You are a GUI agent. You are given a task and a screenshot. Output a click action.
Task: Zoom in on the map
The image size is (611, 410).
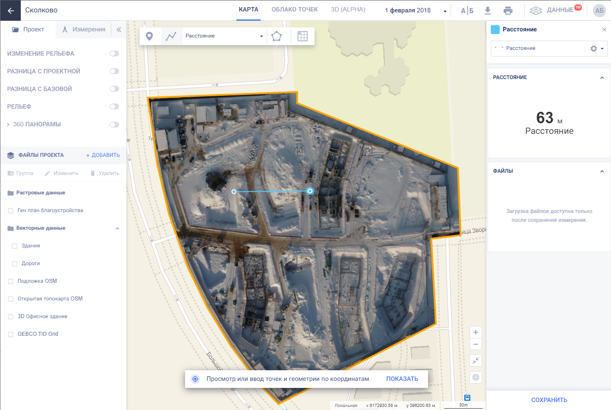(x=476, y=332)
